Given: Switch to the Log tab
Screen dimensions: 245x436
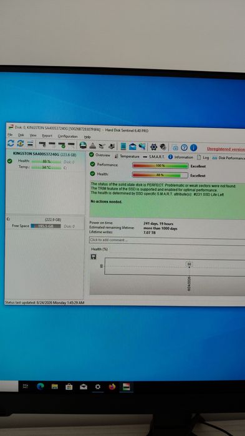Looking at the screenshot, I should pyautogui.click(x=203, y=157).
